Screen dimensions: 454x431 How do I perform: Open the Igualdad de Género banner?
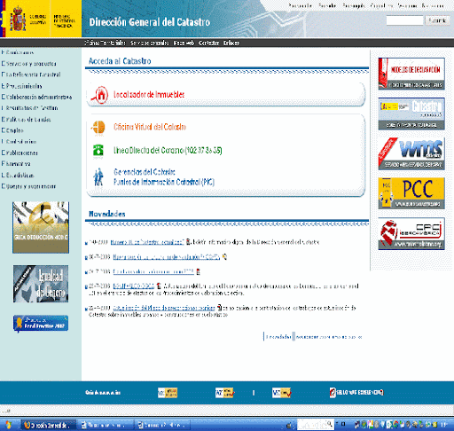tap(41, 284)
